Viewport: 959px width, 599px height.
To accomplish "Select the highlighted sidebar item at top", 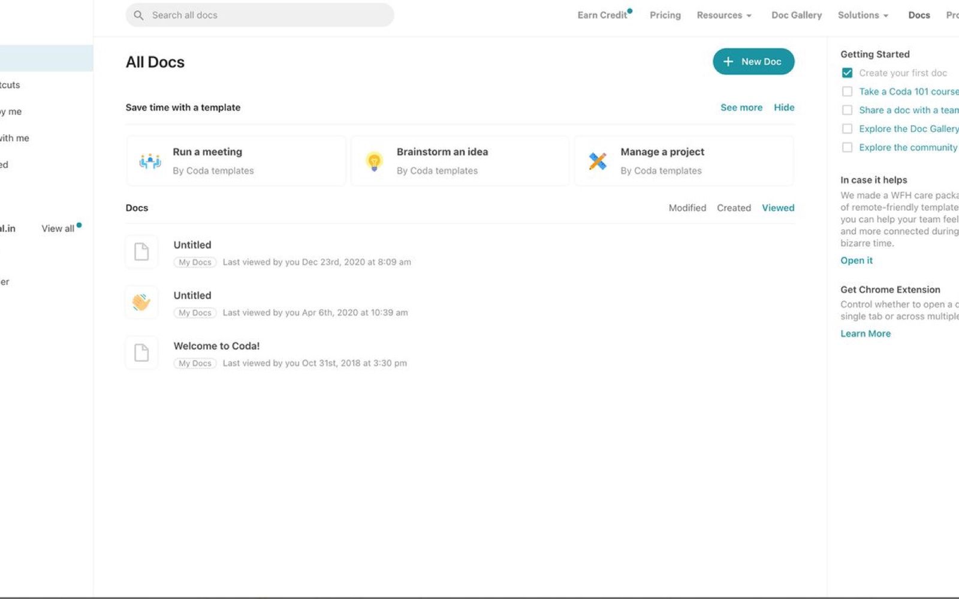I will (46, 58).
